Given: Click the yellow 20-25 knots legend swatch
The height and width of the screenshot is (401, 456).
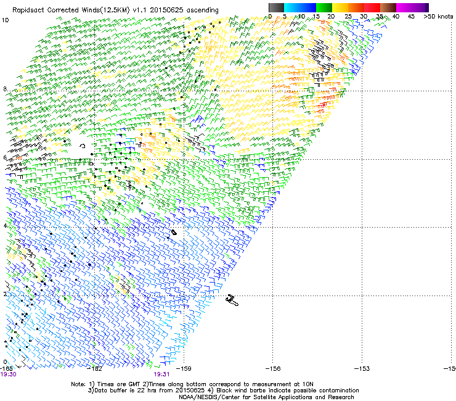Looking at the screenshot, I should click(x=340, y=7).
